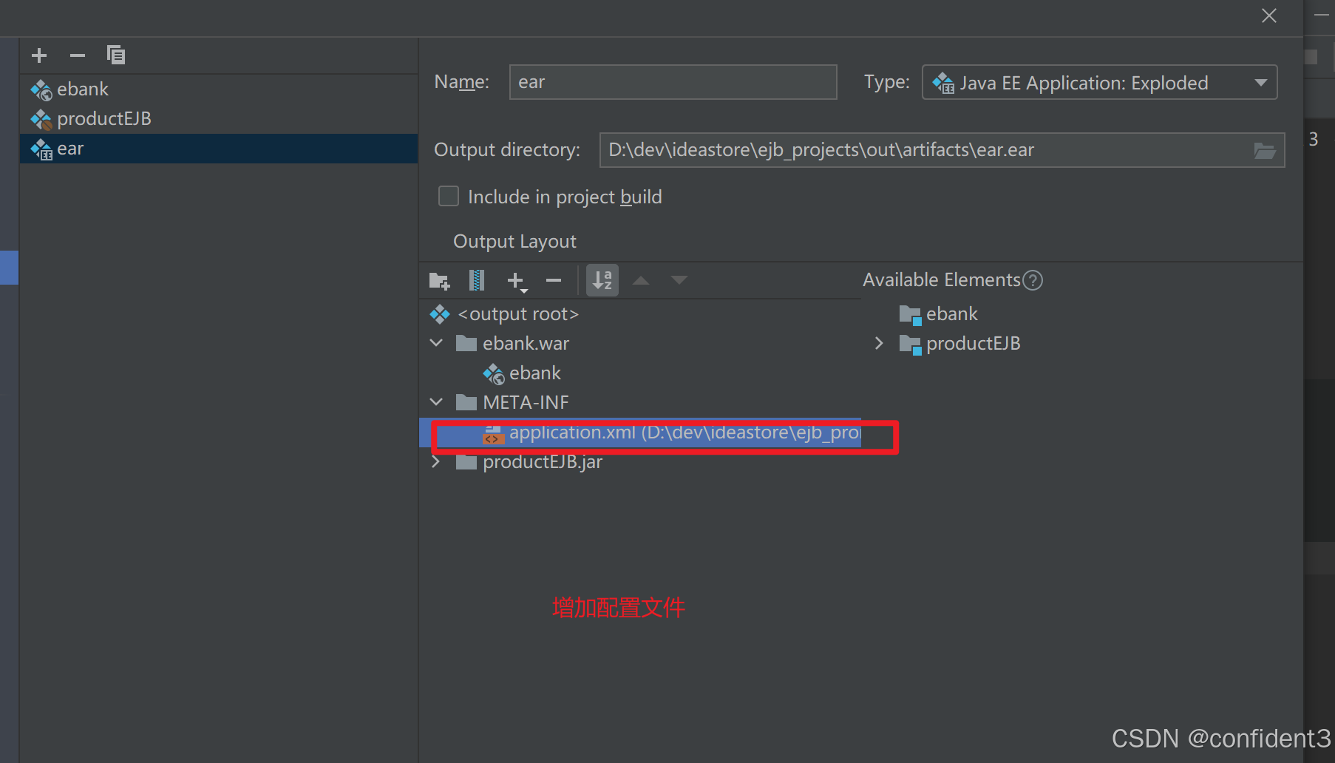Create a new archive in the output layout
The image size is (1335, 763).
pyautogui.click(x=477, y=280)
